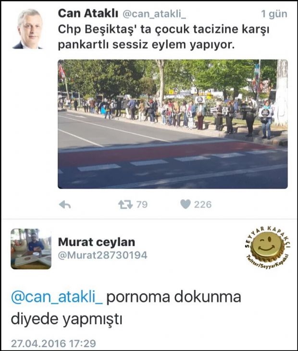
Task: Select the tweet text about Chp Beşiktaş
Action: click(163, 37)
